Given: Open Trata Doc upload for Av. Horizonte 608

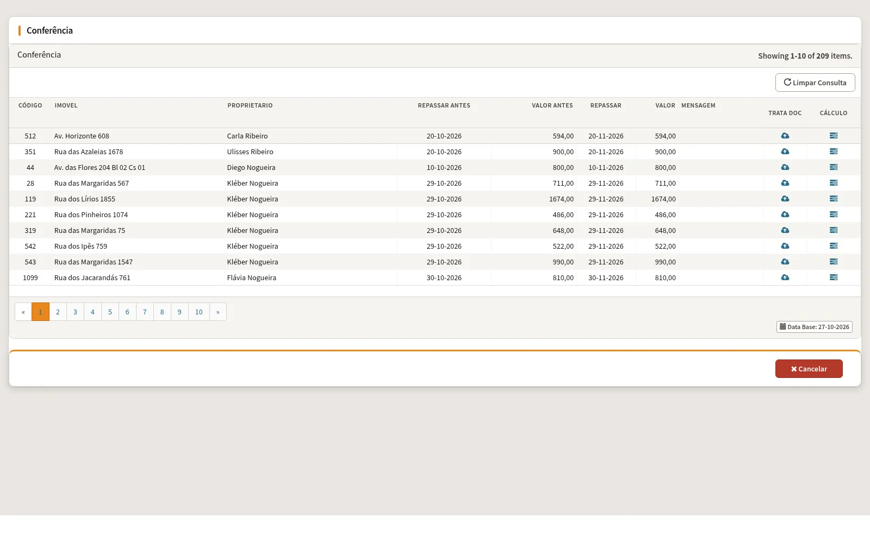Looking at the screenshot, I should click(x=785, y=136).
